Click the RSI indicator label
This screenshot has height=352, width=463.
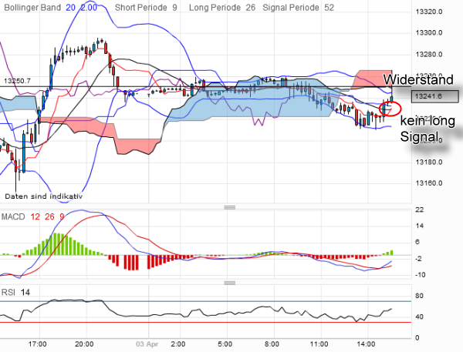point(8,293)
